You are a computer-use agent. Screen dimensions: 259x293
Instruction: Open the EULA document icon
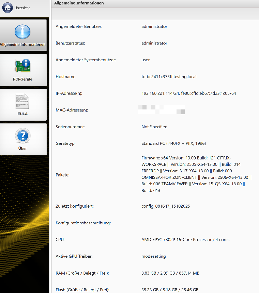[x=22, y=102]
